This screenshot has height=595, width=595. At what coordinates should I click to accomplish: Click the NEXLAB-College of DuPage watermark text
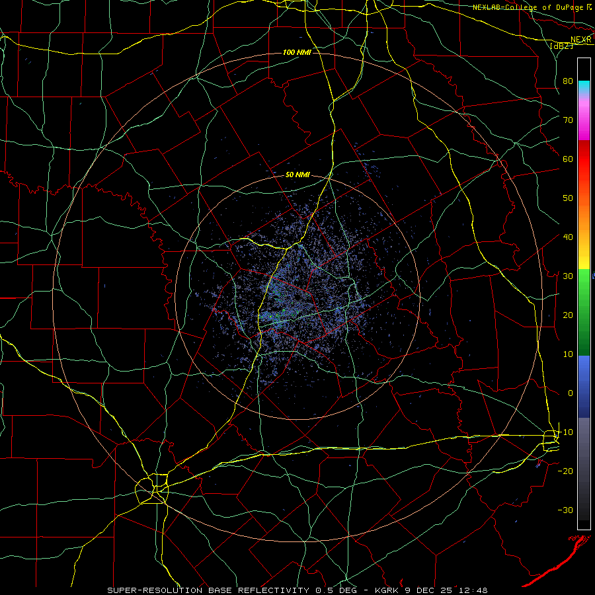(x=528, y=7)
